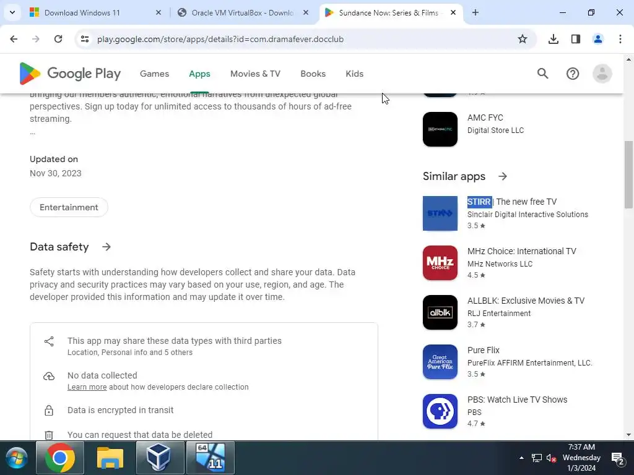Screen dimensions: 634x475
Task: Click the muted volume tray icon
Action: (550, 458)
